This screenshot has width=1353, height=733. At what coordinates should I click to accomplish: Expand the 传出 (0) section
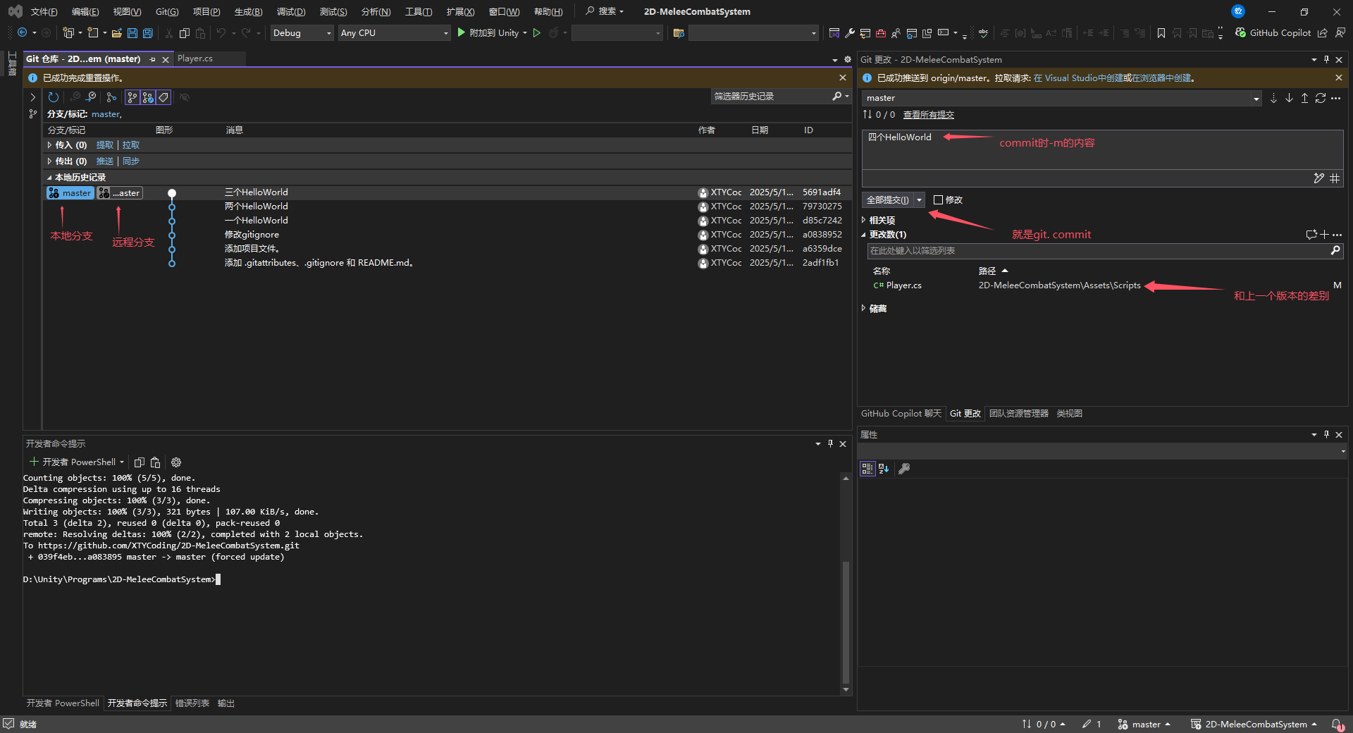point(49,161)
